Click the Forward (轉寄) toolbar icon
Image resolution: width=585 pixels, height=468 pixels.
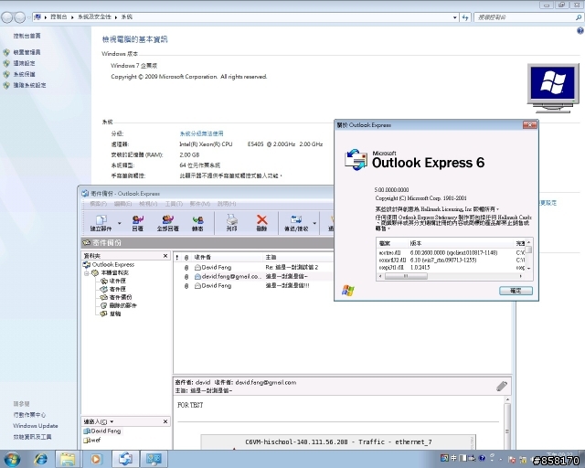pyautogui.click(x=197, y=223)
